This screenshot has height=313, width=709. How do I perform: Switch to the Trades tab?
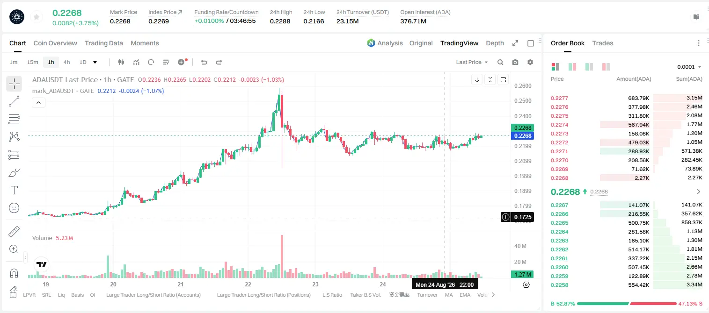point(602,43)
